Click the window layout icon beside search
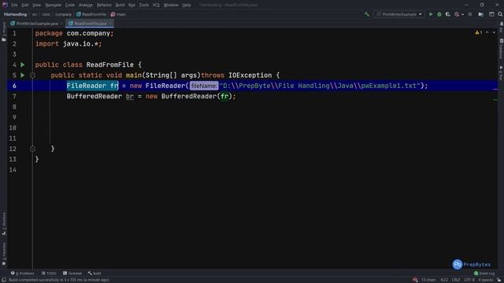This screenshot has height=283, width=504. (x=491, y=14)
